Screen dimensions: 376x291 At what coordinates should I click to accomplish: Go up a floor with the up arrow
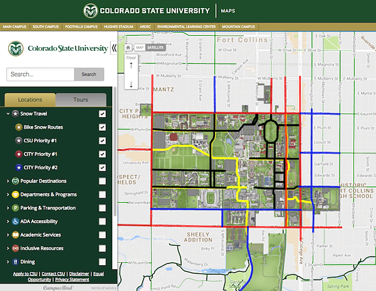(x=131, y=65)
